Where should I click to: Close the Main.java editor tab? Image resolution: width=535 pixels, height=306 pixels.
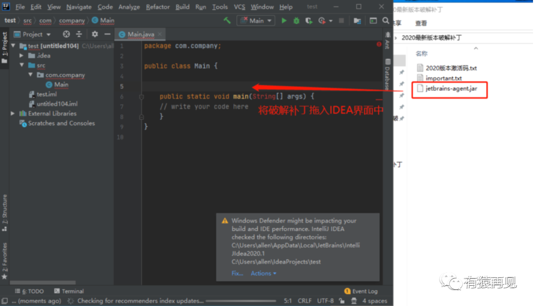pyautogui.click(x=160, y=34)
